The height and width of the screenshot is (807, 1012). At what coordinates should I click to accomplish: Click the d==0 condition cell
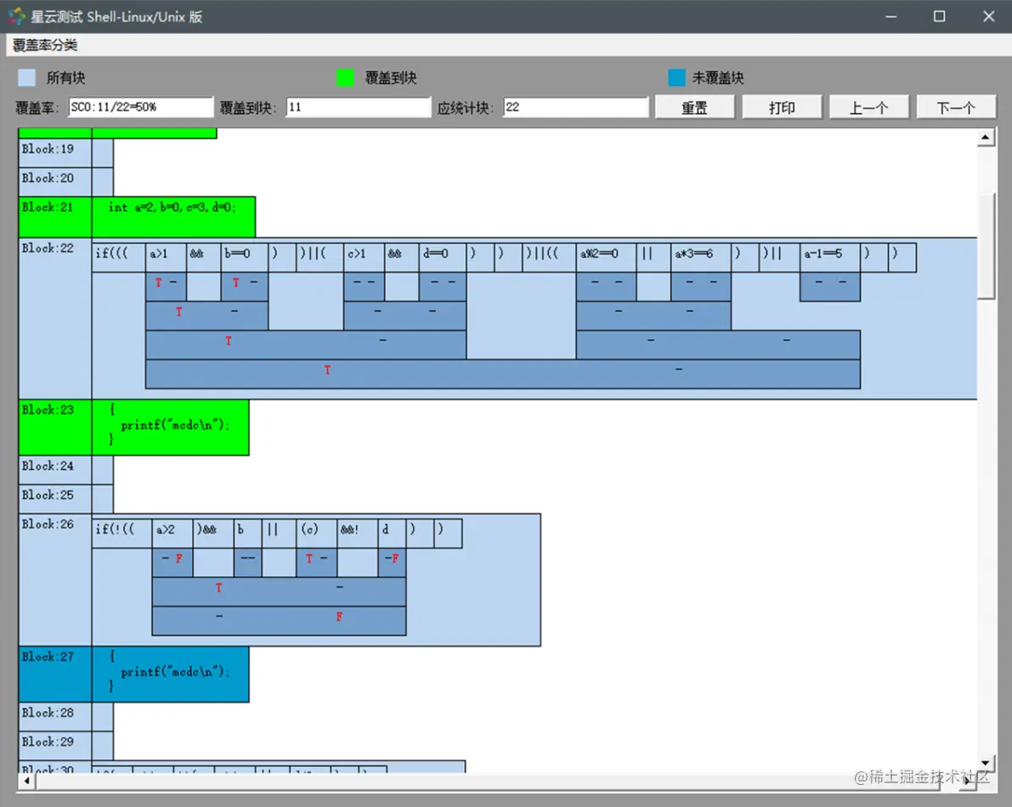442,257
